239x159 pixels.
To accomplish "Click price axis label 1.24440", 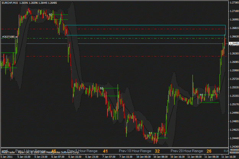I will tap(234, 138).
